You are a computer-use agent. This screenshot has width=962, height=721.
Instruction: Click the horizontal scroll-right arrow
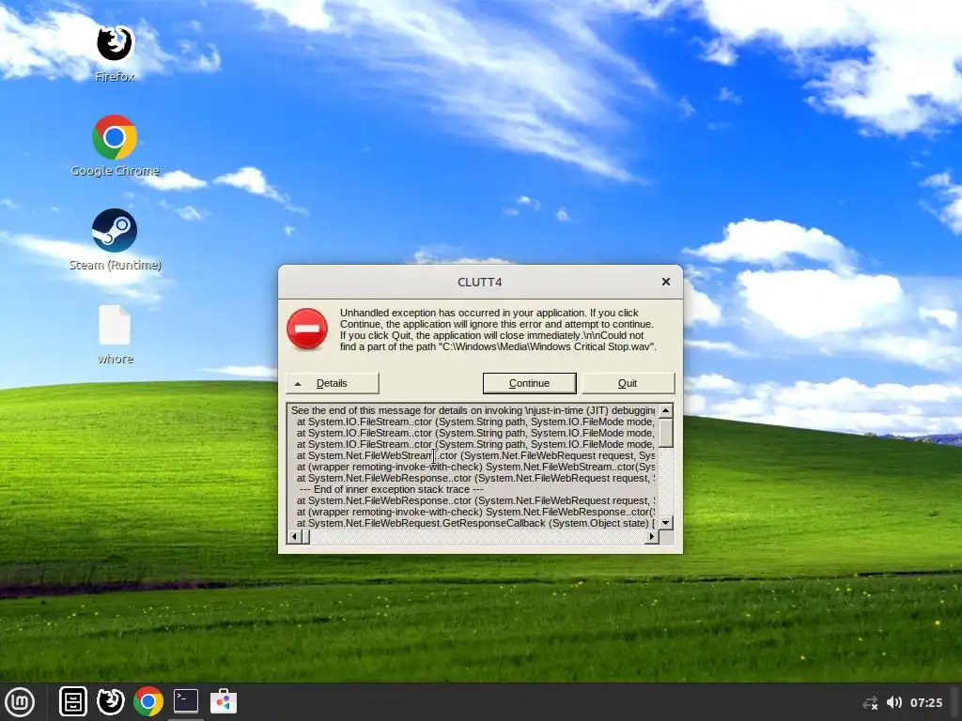point(651,537)
